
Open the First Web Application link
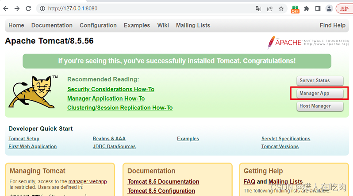click(33, 146)
